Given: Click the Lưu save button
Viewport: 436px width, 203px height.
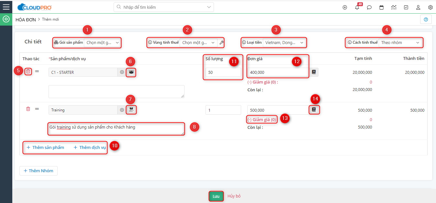Looking at the screenshot, I should (216, 196).
